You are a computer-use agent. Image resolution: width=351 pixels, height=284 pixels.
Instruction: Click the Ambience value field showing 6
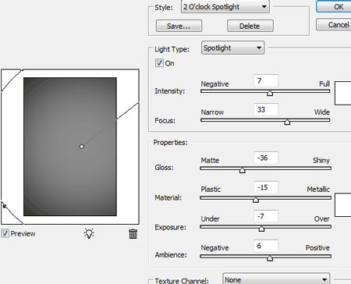pos(266,246)
